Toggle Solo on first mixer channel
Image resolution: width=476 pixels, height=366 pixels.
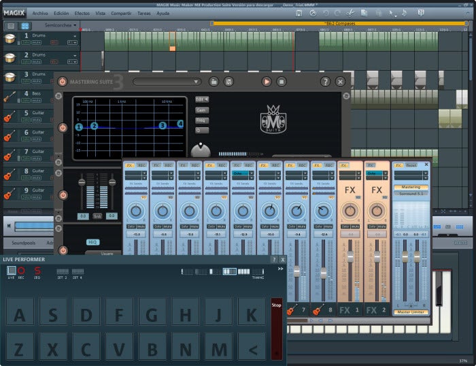[131, 227]
